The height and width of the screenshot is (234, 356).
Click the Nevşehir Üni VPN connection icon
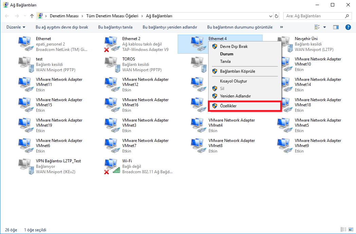(285, 44)
